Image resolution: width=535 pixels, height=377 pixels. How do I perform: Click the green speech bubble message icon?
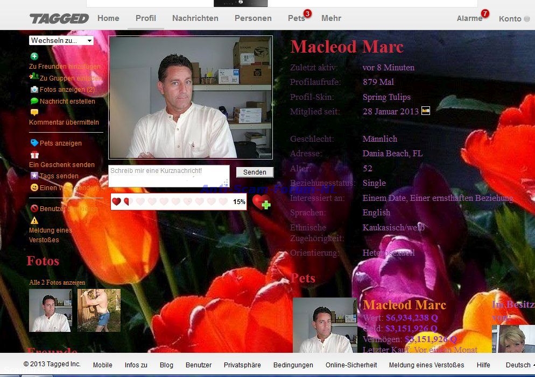(x=34, y=101)
